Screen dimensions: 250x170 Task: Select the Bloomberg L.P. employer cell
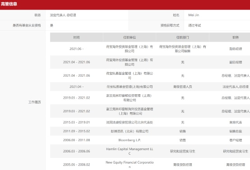point(130,140)
